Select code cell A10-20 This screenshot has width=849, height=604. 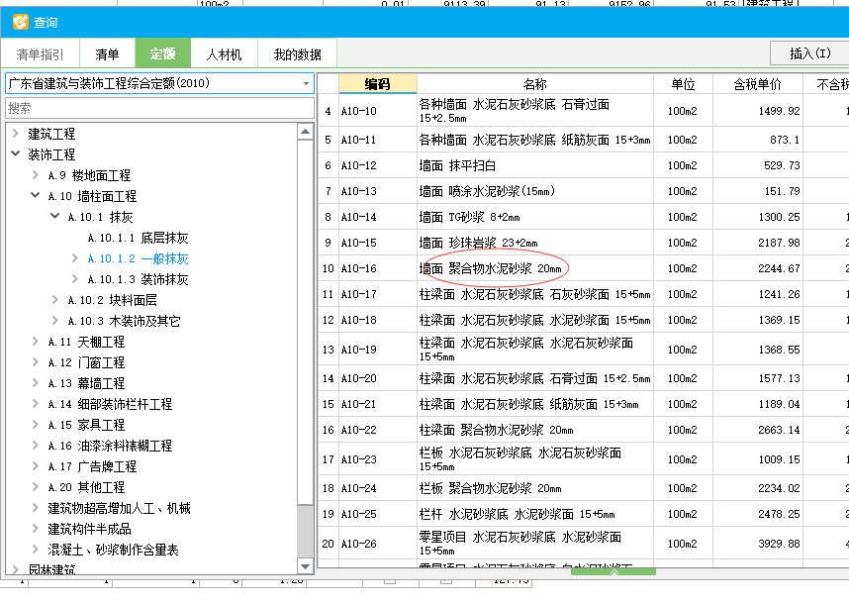click(x=378, y=378)
